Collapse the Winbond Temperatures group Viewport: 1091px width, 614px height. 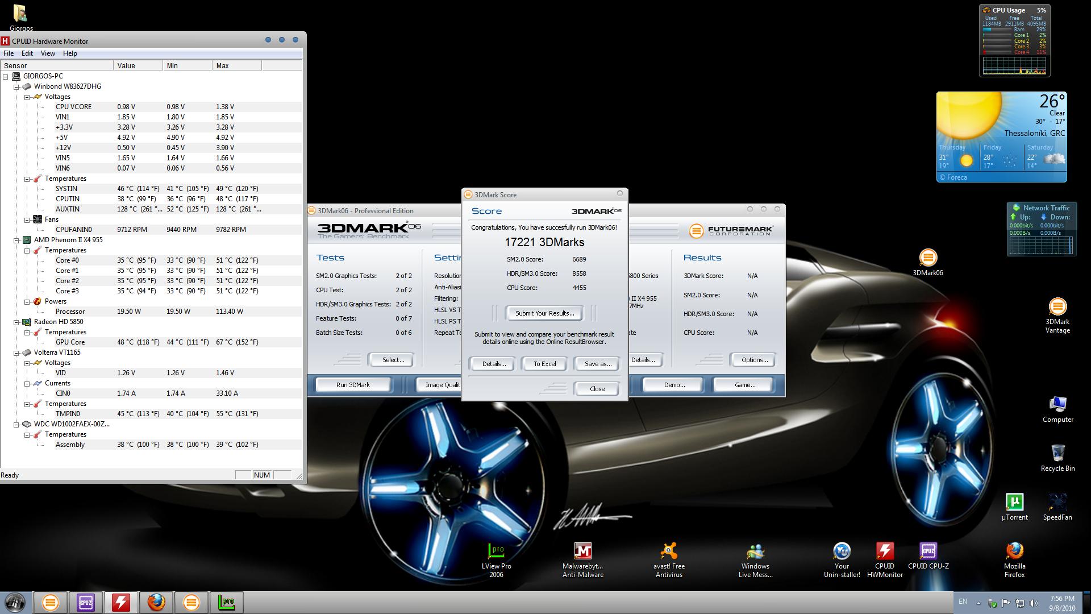tap(27, 179)
